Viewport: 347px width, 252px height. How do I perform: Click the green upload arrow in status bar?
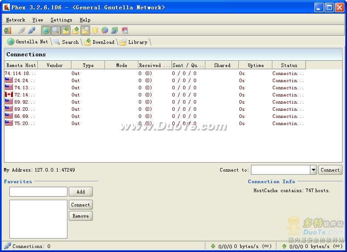coord(284,246)
